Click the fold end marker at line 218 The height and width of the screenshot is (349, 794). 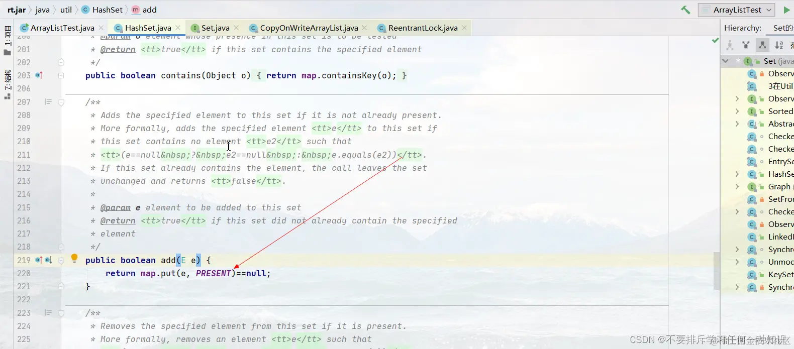[61, 247]
